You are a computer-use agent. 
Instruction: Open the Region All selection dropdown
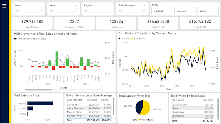97,11
